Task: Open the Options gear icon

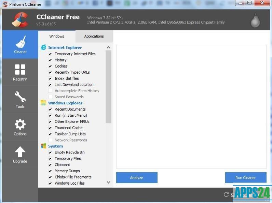Action: pos(20,124)
